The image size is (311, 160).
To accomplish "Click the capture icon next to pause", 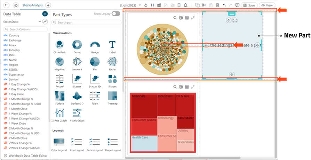I will coord(159,5).
